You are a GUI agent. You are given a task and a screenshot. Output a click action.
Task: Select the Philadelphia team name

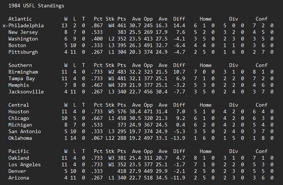coord(26,25)
